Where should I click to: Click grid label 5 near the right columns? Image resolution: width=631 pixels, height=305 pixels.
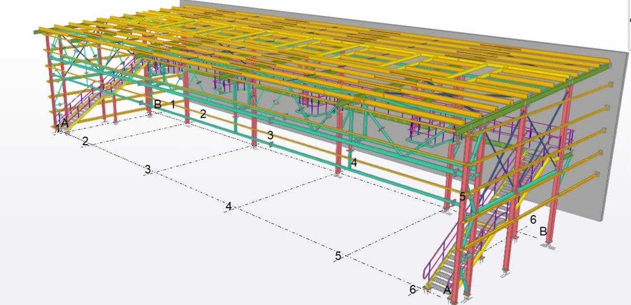[462, 197]
